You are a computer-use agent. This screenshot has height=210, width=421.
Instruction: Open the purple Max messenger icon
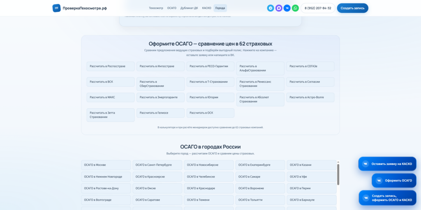(x=279, y=8)
